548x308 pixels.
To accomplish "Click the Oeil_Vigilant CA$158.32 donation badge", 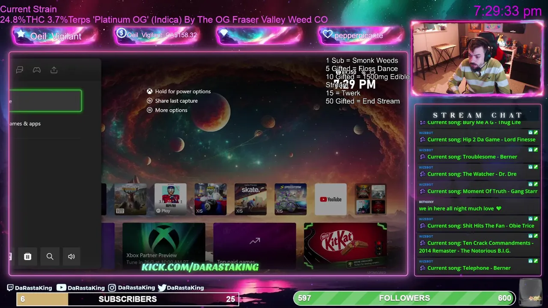I will pos(157,35).
